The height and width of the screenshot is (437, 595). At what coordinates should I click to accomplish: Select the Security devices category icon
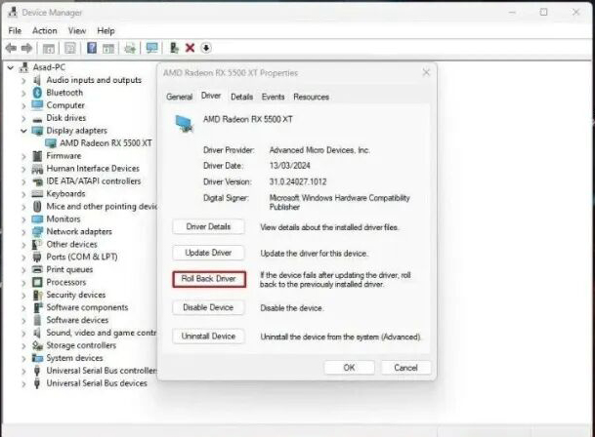[x=37, y=295]
